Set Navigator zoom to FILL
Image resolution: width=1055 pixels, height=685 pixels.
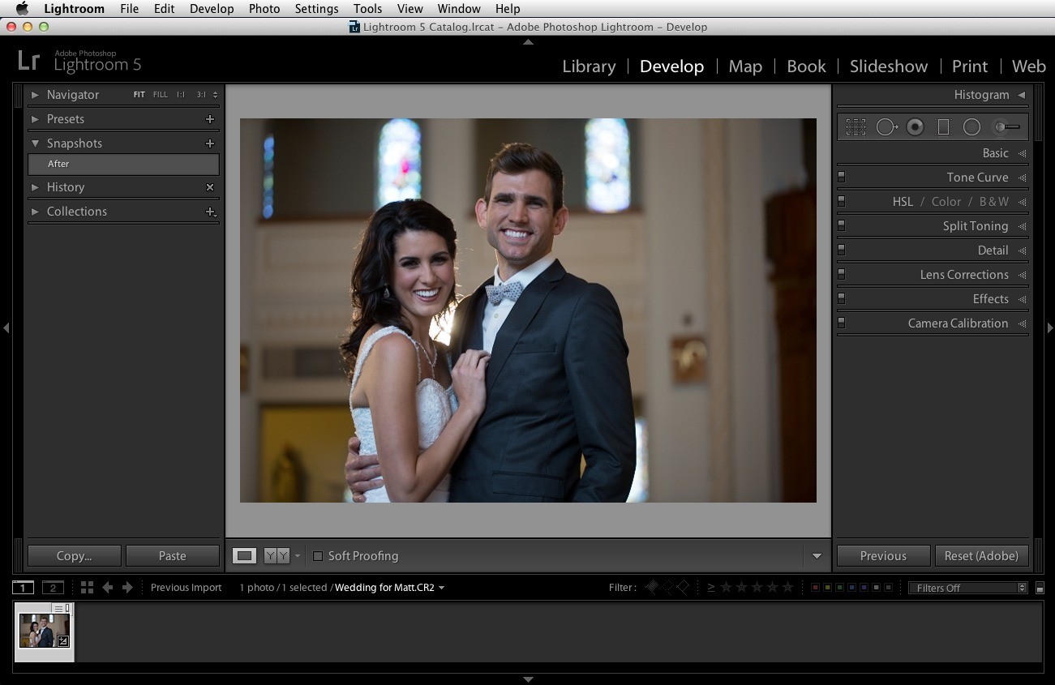tap(161, 95)
